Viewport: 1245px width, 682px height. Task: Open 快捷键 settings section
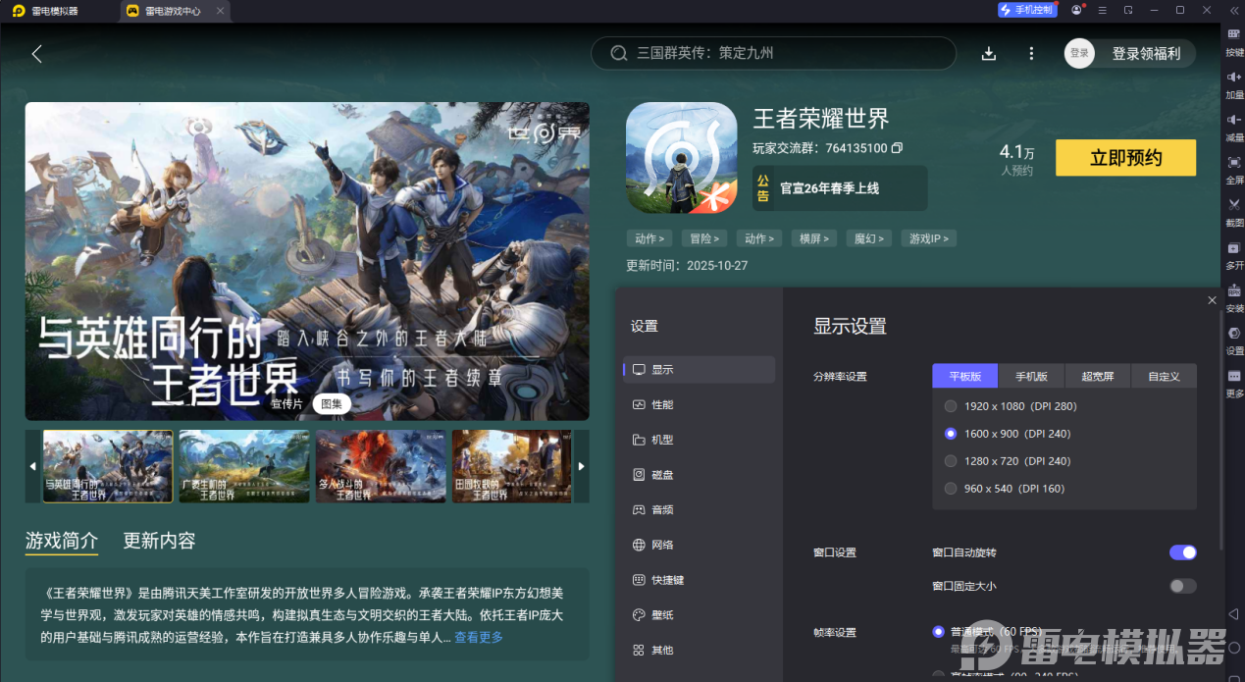pyautogui.click(x=700, y=580)
